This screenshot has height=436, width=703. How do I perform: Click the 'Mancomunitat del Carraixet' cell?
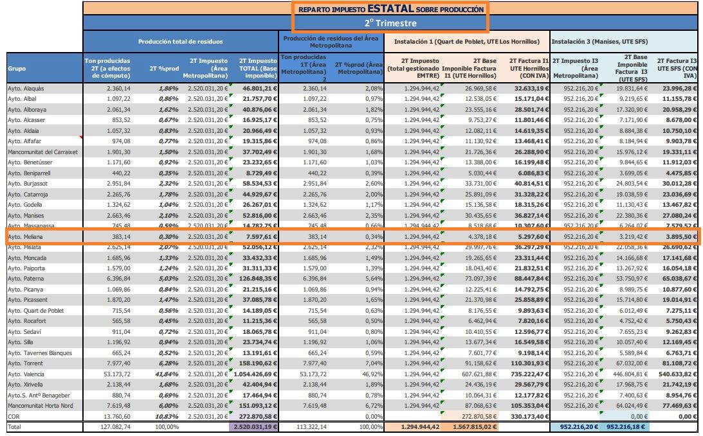pyautogui.click(x=44, y=152)
